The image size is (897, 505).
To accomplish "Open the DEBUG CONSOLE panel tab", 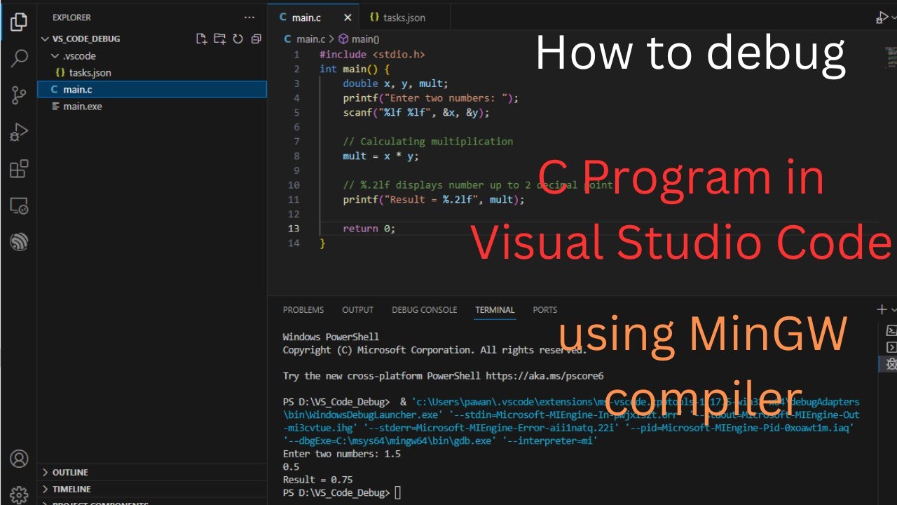I will coord(424,309).
